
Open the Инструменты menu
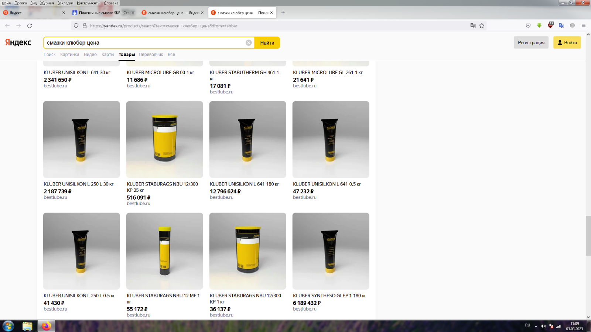coord(89,3)
